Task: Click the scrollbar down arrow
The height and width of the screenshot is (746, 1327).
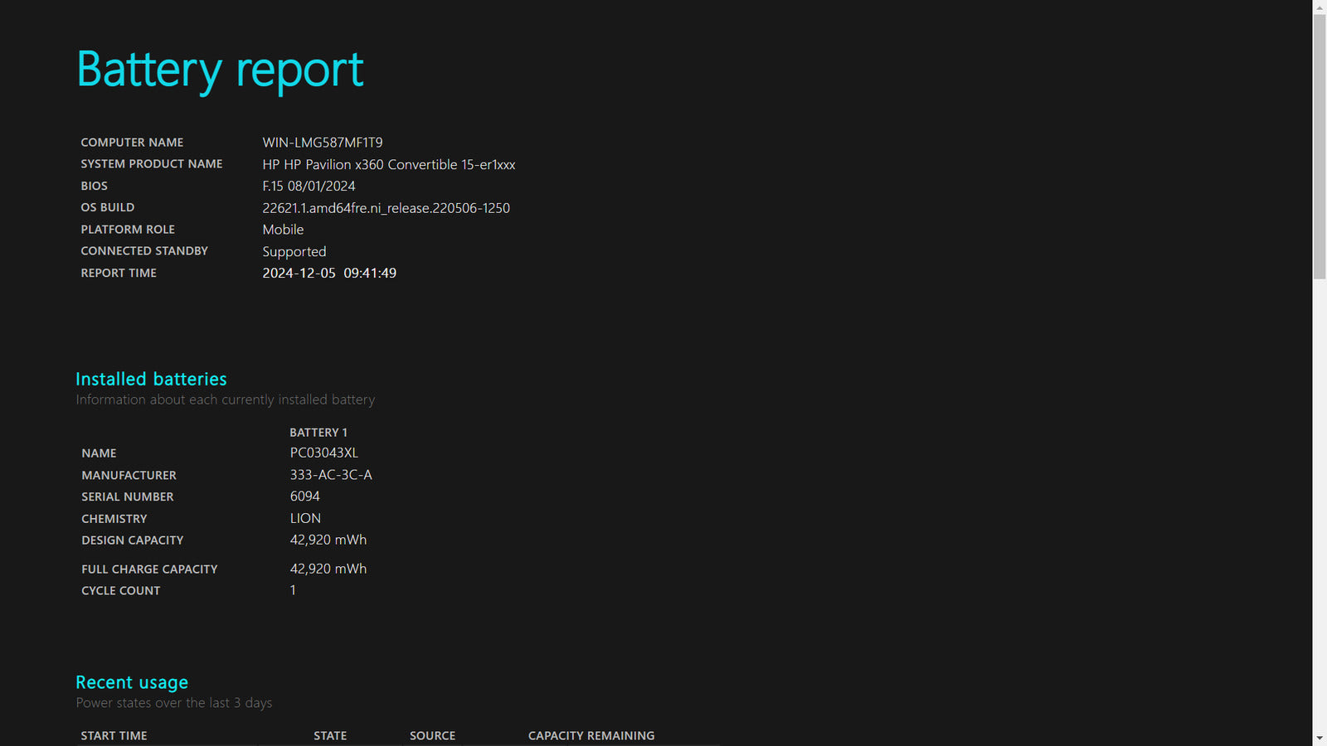Action: click(x=1320, y=739)
